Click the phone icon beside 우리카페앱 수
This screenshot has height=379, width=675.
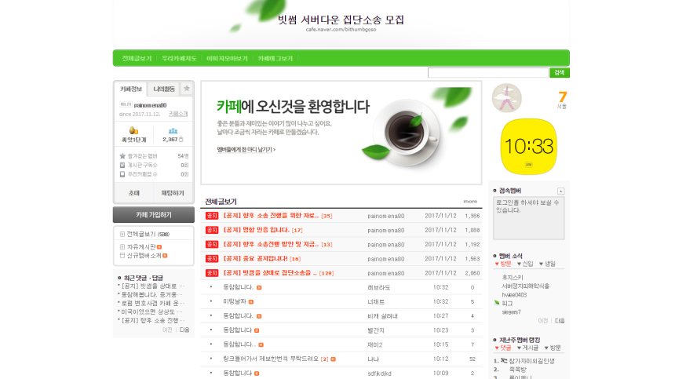pyautogui.click(x=122, y=174)
